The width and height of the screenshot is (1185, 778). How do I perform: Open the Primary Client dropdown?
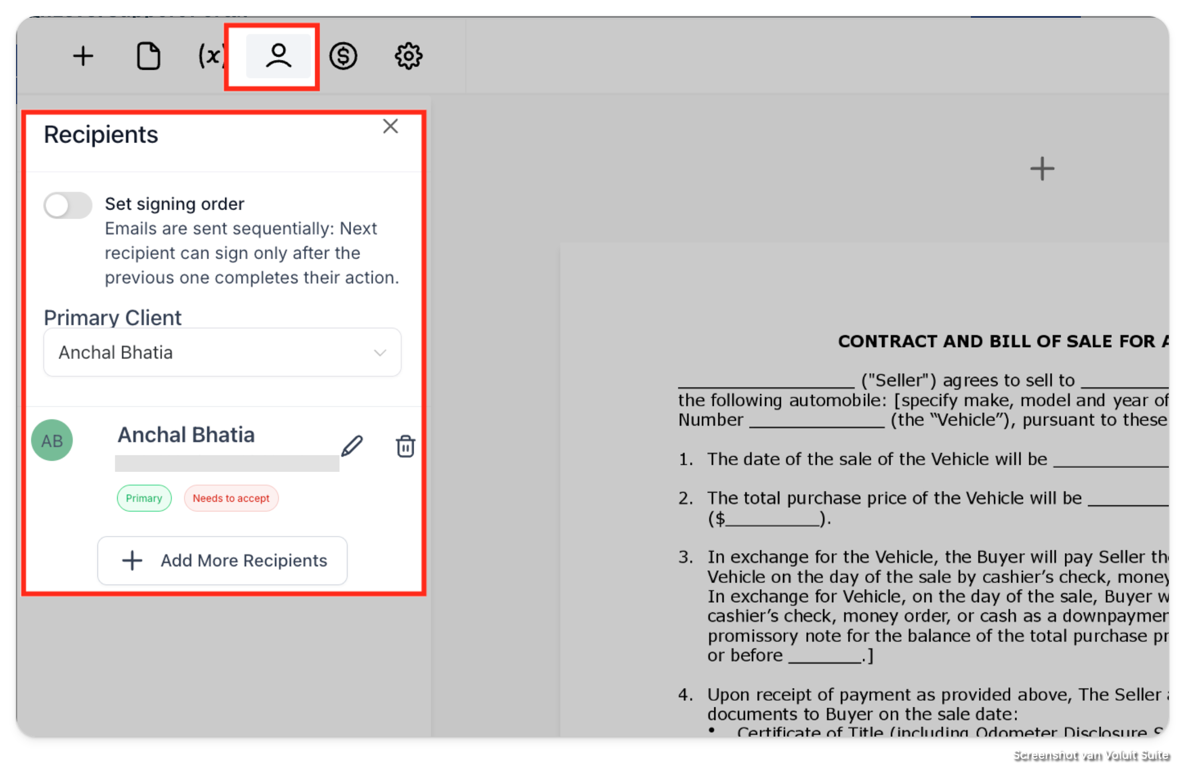point(222,352)
